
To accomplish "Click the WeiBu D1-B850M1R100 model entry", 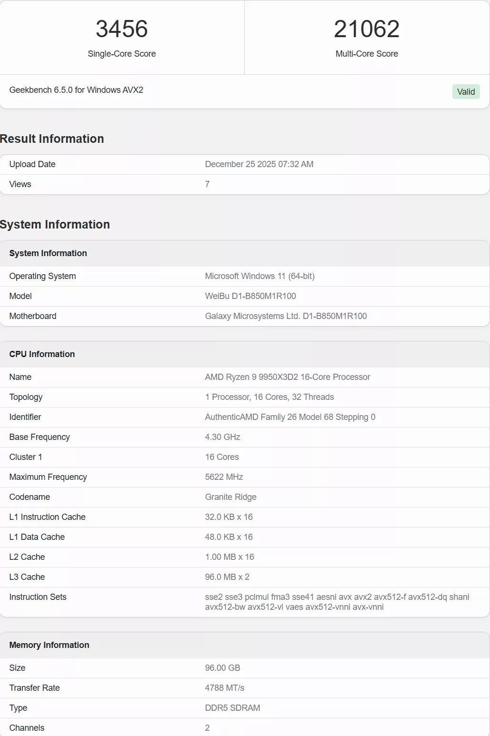I will 250,296.
